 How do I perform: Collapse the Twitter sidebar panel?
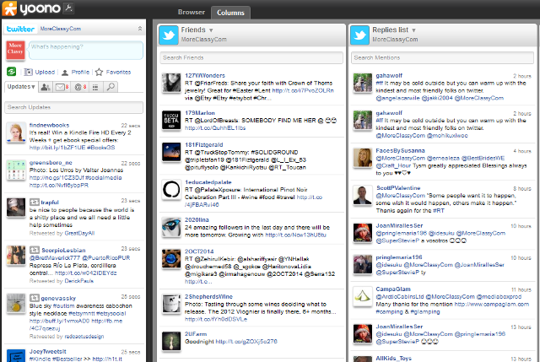(140, 29)
